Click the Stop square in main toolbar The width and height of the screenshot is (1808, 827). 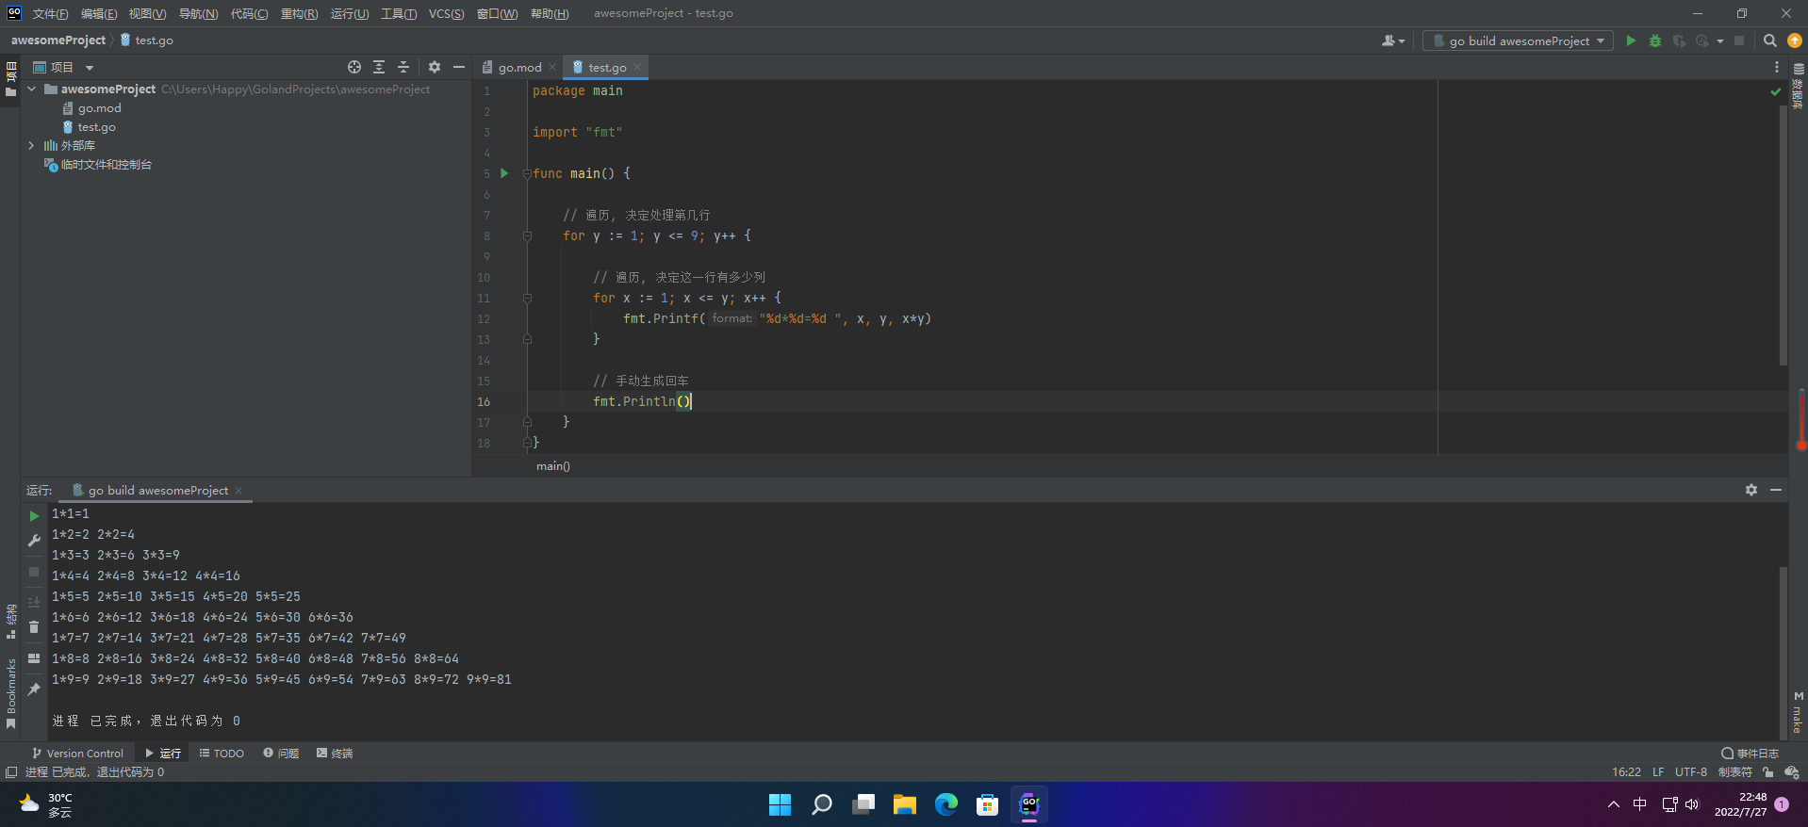pos(1739,41)
